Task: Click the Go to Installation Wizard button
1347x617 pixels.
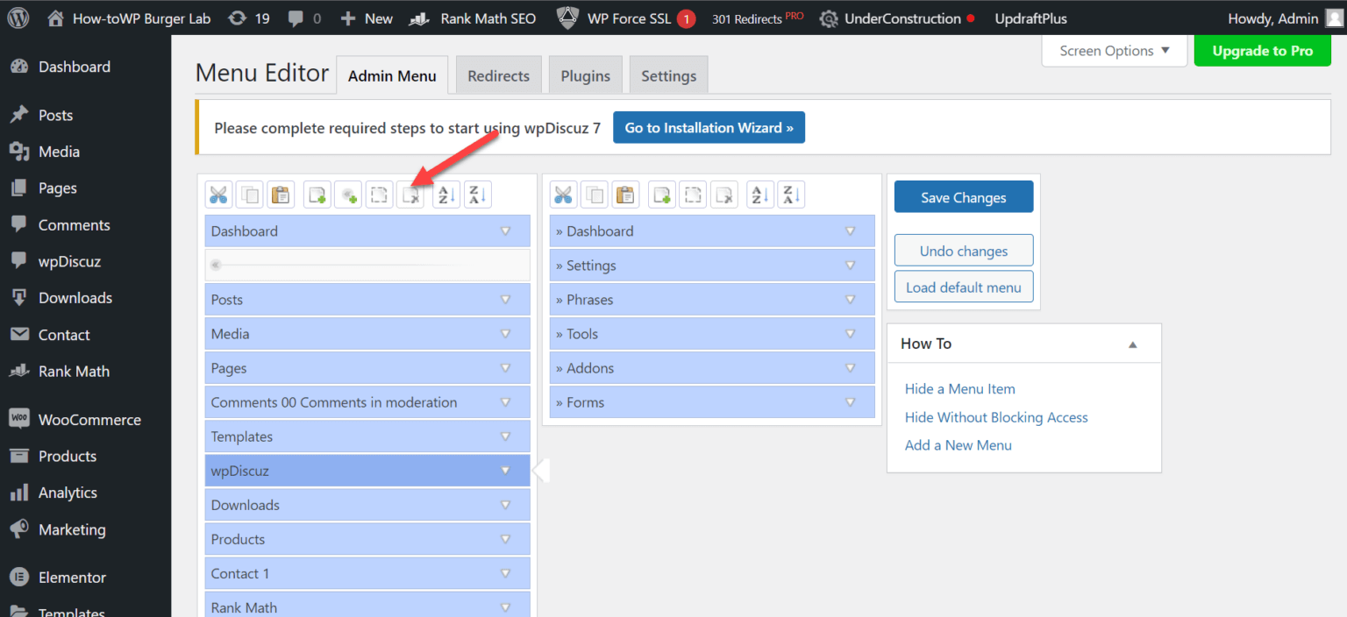Action: [709, 127]
